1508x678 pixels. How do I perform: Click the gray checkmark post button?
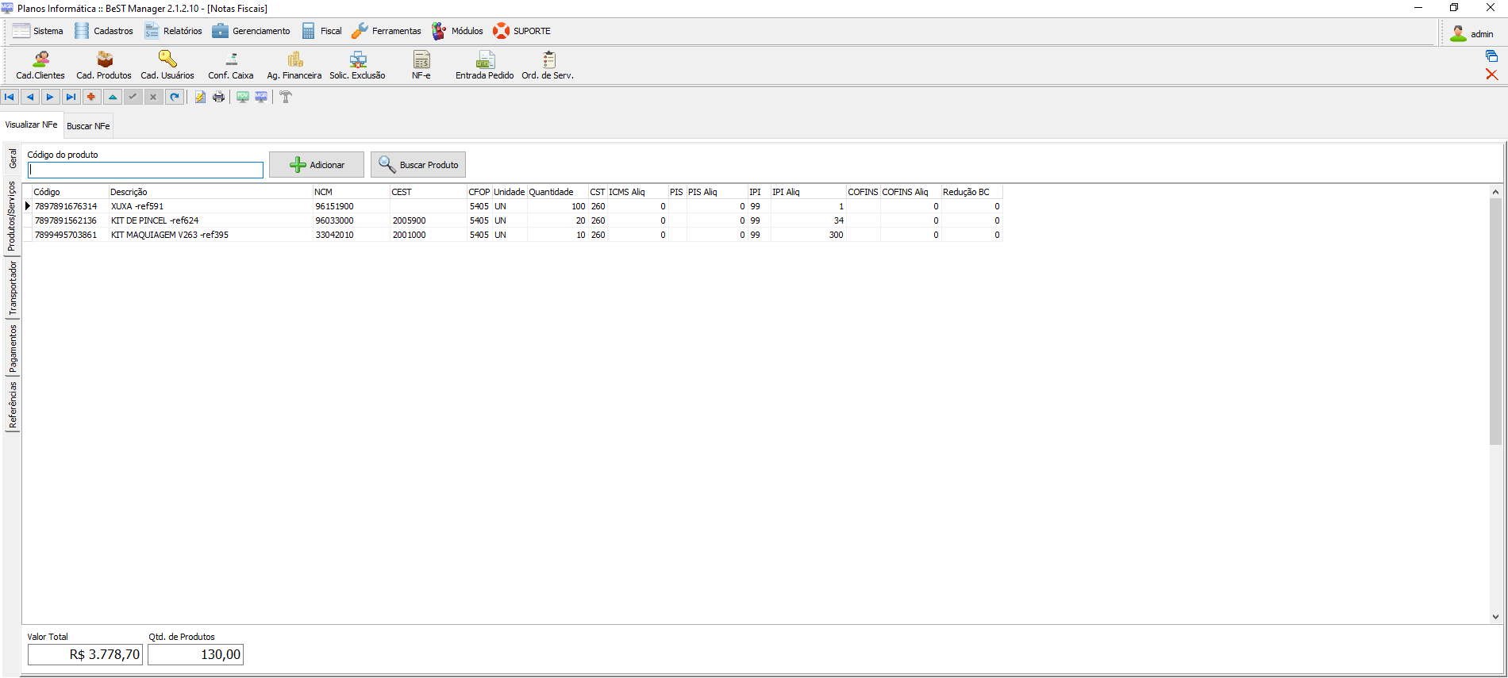(133, 97)
